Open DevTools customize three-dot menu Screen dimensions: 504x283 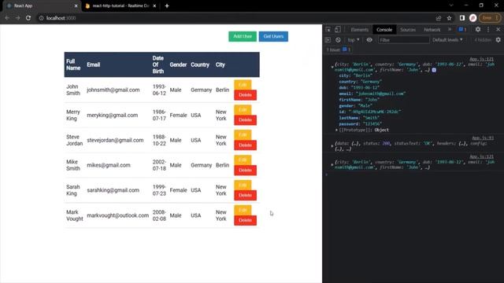pos(488,30)
